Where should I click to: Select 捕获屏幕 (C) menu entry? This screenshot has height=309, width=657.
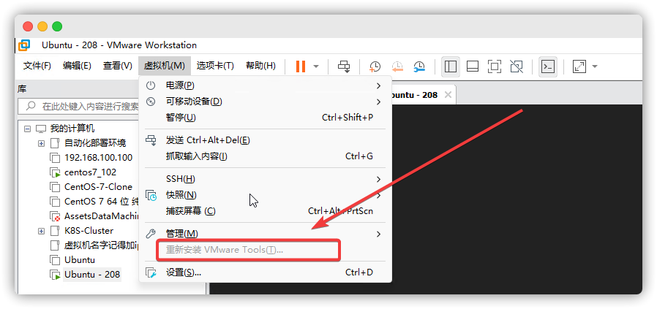click(266, 210)
